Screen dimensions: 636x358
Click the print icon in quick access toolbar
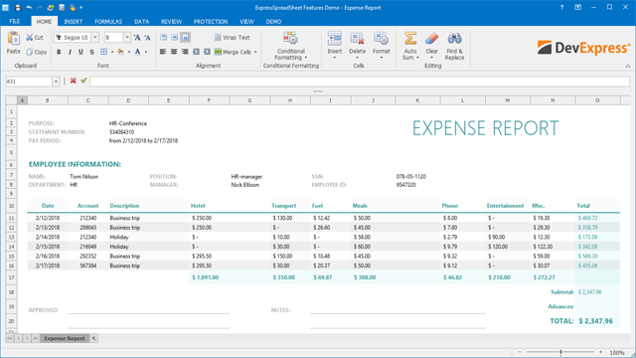click(x=51, y=7)
